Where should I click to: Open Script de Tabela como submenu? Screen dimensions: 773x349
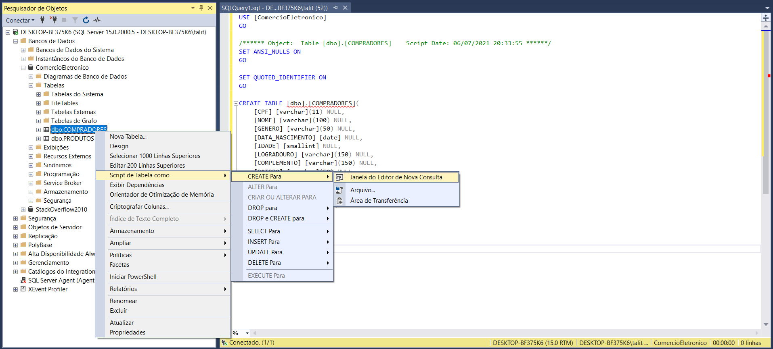[163, 175]
